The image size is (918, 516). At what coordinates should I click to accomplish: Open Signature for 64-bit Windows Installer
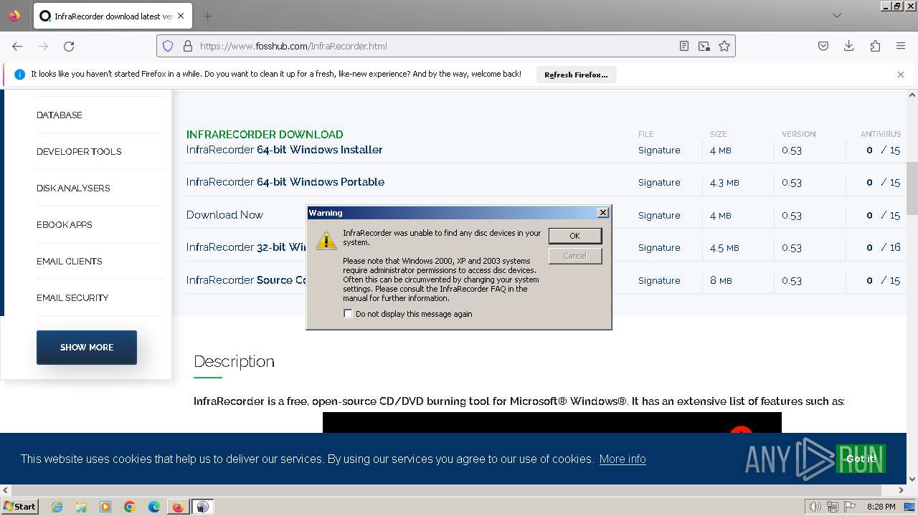click(659, 150)
